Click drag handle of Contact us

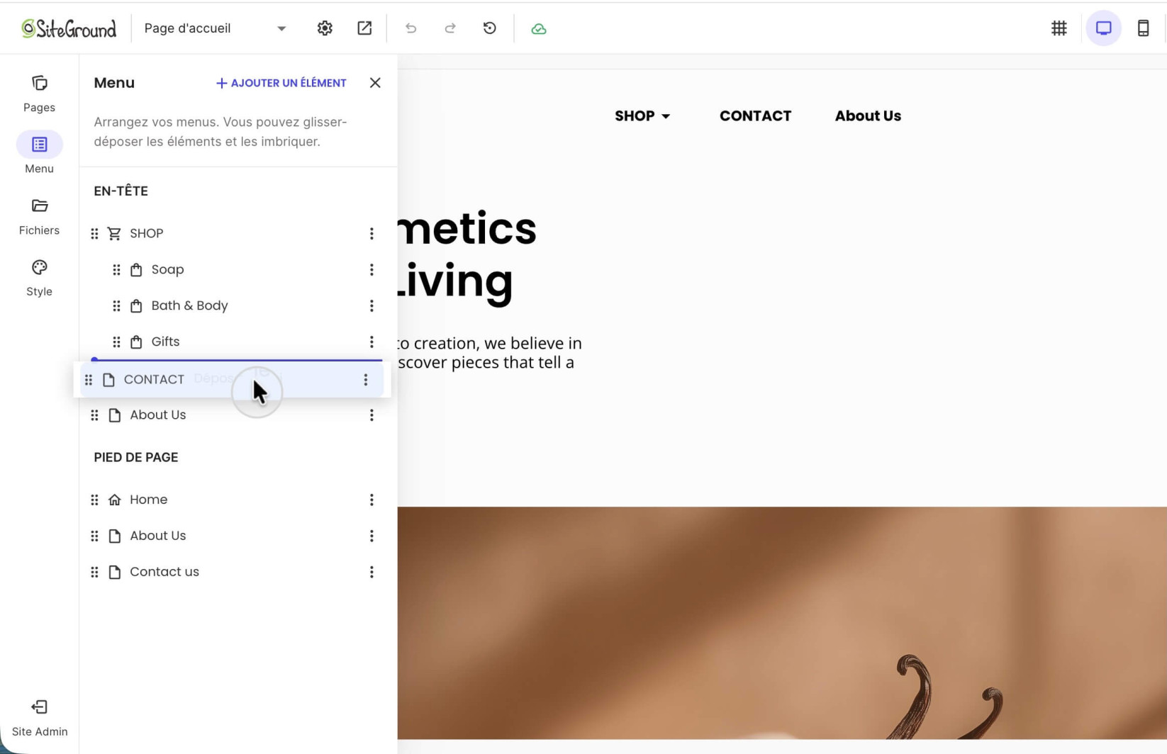click(x=94, y=572)
